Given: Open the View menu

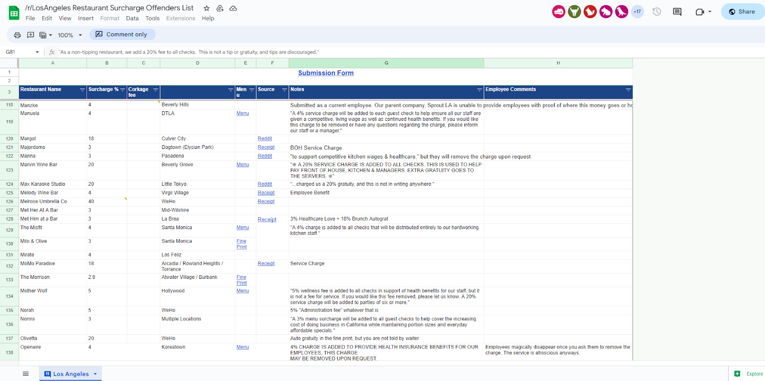Looking at the screenshot, I should pos(65,19).
